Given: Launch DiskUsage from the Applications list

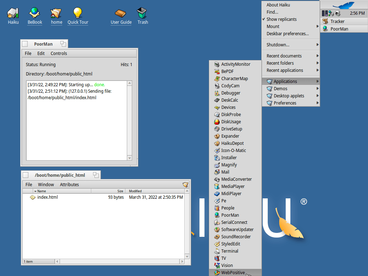Looking at the screenshot, I should pyautogui.click(x=235, y=121).
